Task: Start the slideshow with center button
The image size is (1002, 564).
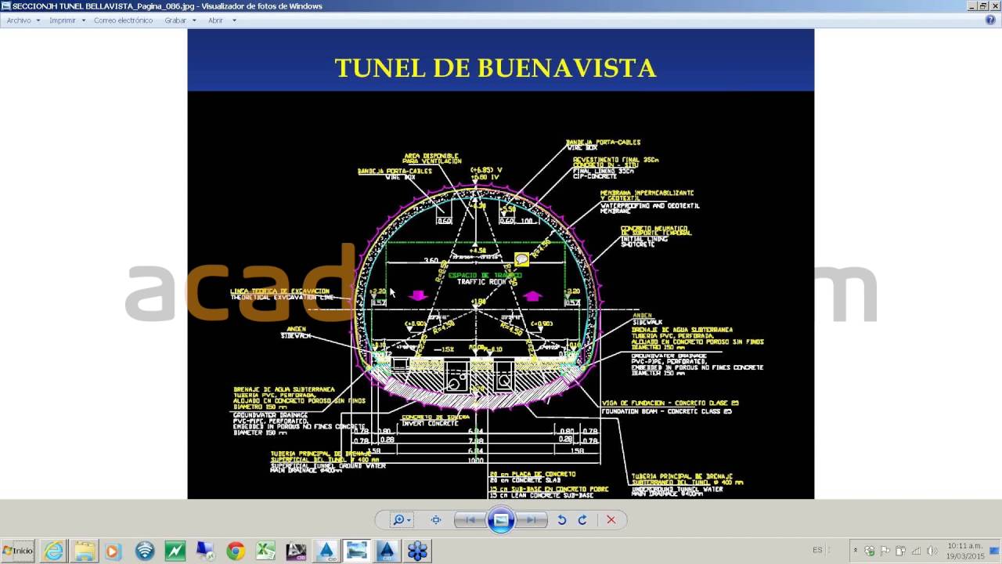Action: coord(501,519)
